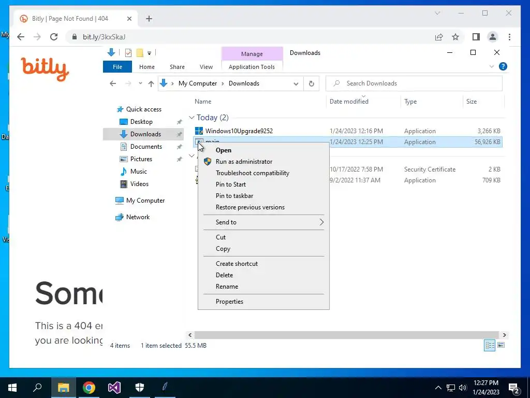
Task: Sort by Type column header
Action: (410, 102)
